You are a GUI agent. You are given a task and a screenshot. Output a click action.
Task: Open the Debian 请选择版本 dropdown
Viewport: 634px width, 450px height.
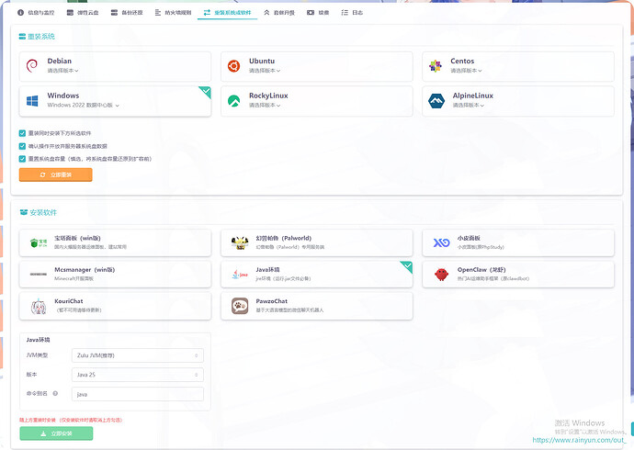[x=62, y=71]
